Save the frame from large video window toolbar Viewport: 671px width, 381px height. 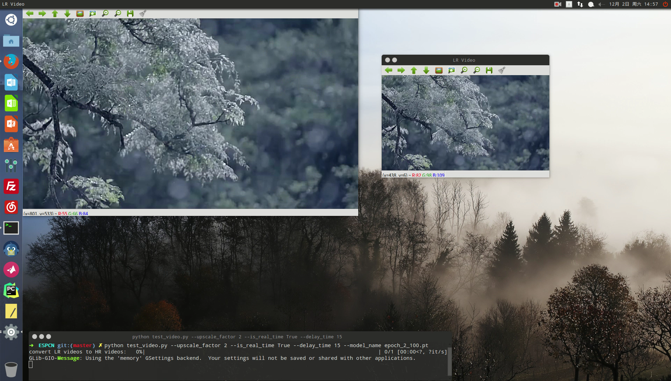pyautogui.click(x=130, y=14)
